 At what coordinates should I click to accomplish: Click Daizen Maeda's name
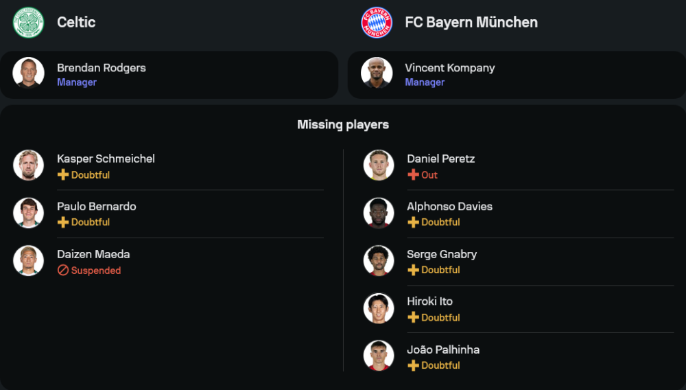[x=93, y=254]
